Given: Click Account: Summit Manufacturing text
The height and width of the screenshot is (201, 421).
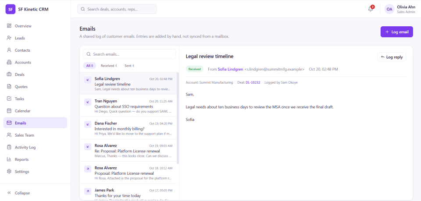Looking at the screenshot, I should (x=210, y=82).
